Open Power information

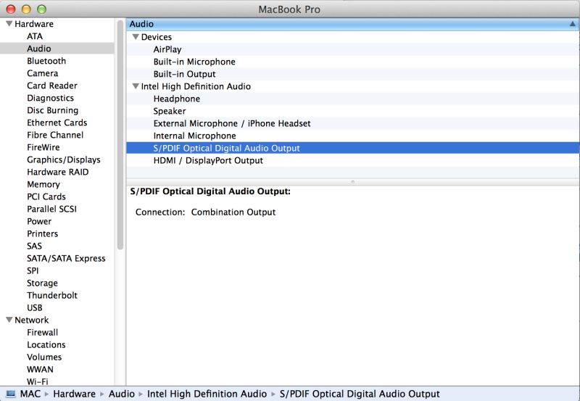pyautogui.click(x=39, y=221)
